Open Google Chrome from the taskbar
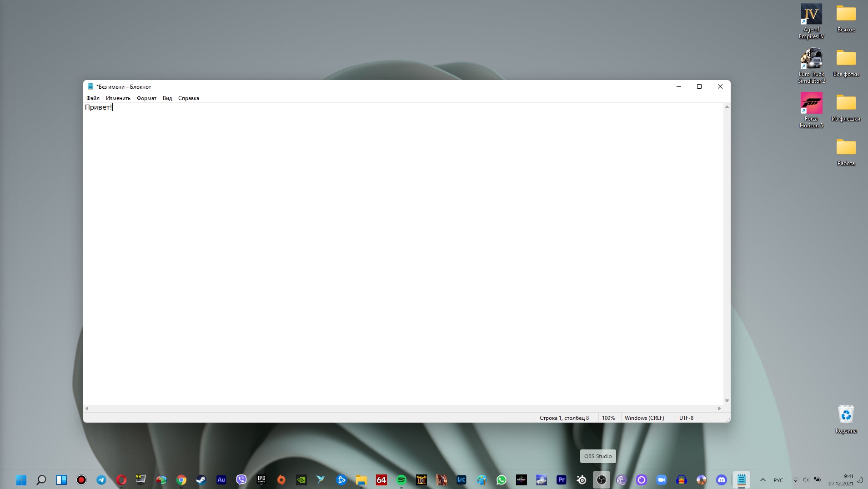Screen dimensions: 868x489 click(x=181, y=480)
